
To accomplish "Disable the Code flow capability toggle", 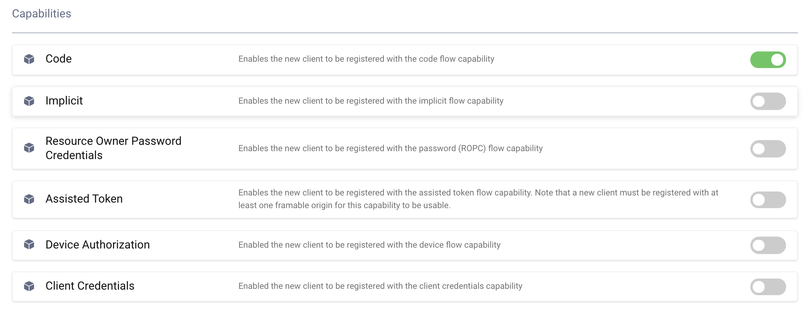I will [x=767, y=60].
